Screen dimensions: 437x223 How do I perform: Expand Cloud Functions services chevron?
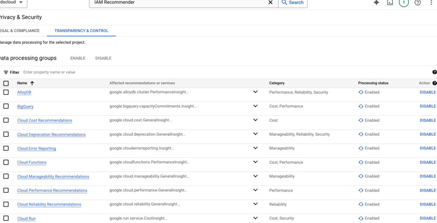coord(255,162)
